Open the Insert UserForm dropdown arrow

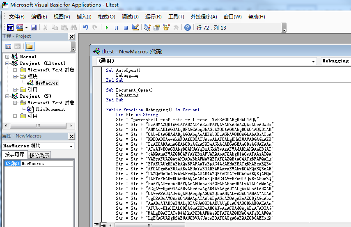(x=26, y=28)
